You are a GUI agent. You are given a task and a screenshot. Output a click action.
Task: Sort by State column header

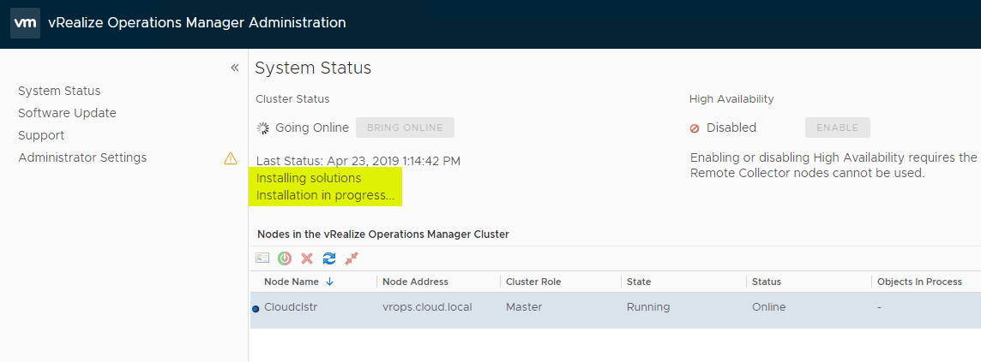[x=639, y=282]
